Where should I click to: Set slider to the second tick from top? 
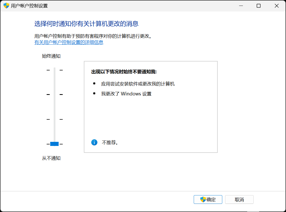tap(55, 94)
